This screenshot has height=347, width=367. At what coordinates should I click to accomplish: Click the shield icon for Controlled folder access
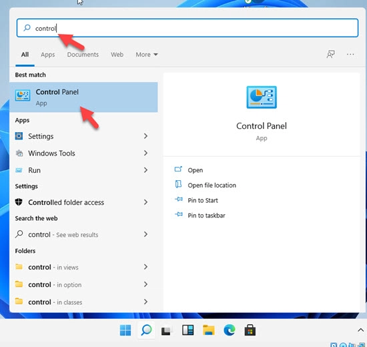19,202
